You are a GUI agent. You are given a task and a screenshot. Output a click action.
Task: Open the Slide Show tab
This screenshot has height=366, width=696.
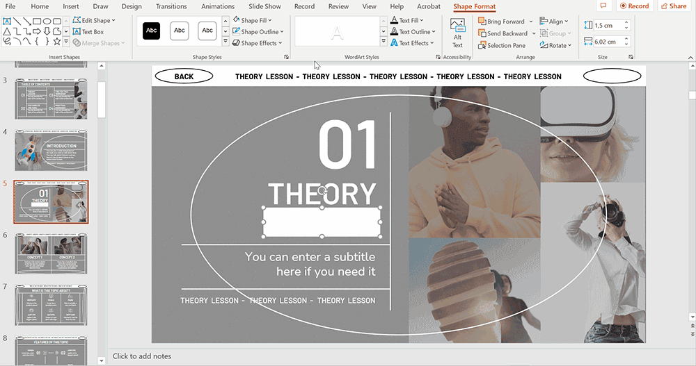(264, 6)
